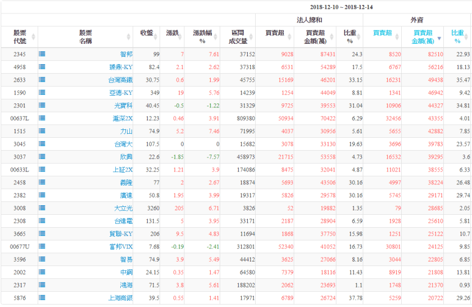The height and width of the screenshot is (307, 472).
Task: Open the detail icon for stock 2633 台灣高鐵
Action: [42, 80]
